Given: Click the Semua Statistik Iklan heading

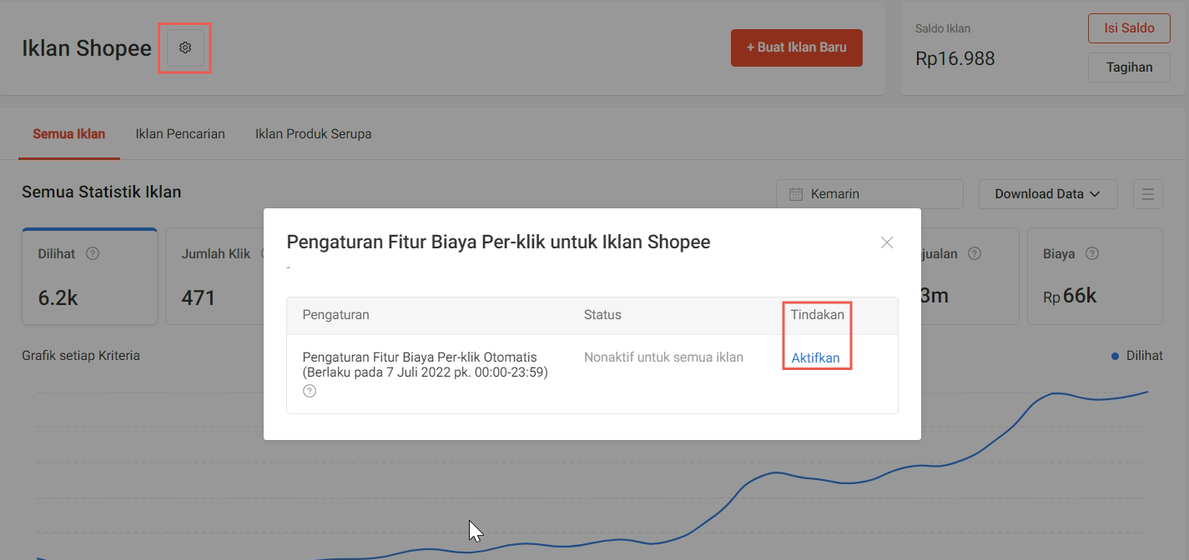Looking at the screenshot, I should (x=102, y=192).
